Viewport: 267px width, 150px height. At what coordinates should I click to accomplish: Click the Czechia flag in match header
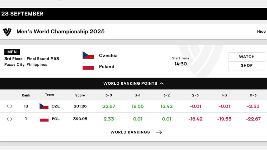[88, 55]
